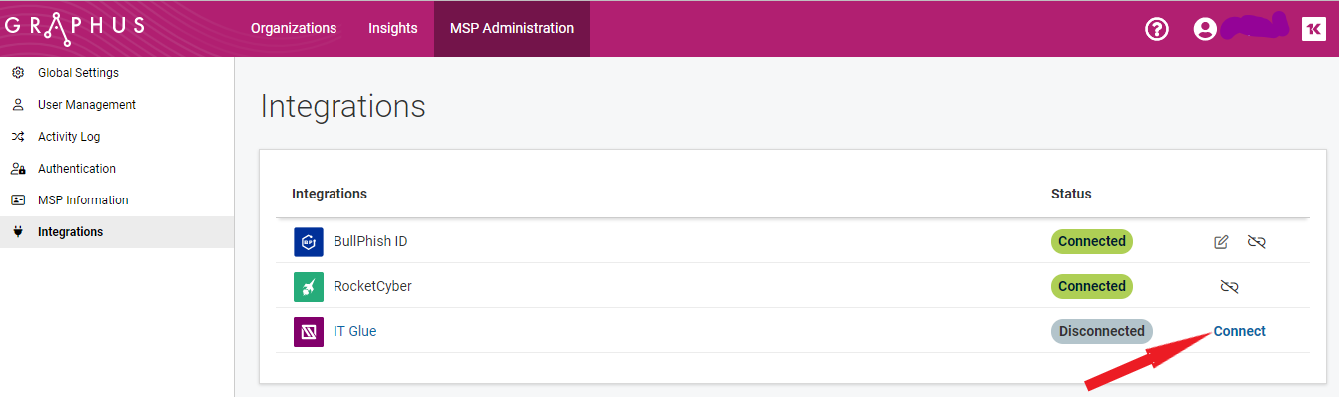Click the IT Glue logo icon
The width and height of the screenshot is (1339, 397).
point(309,332)
